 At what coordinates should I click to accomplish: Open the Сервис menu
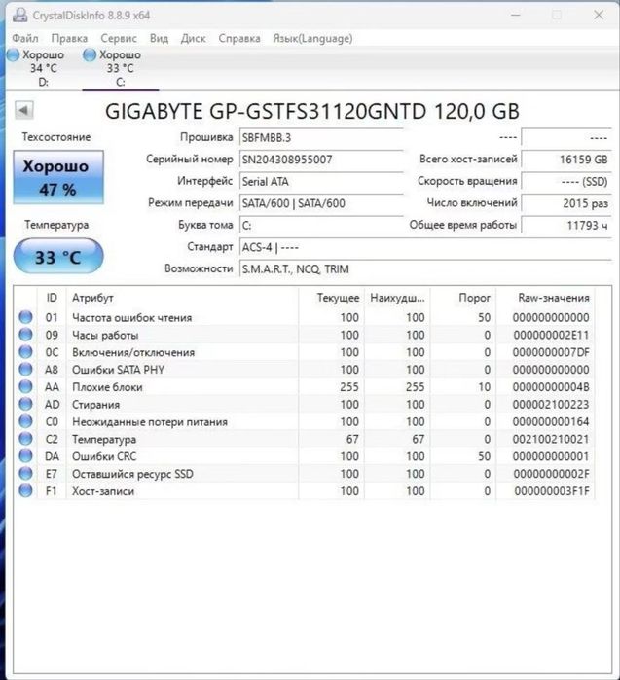[119, 38]
